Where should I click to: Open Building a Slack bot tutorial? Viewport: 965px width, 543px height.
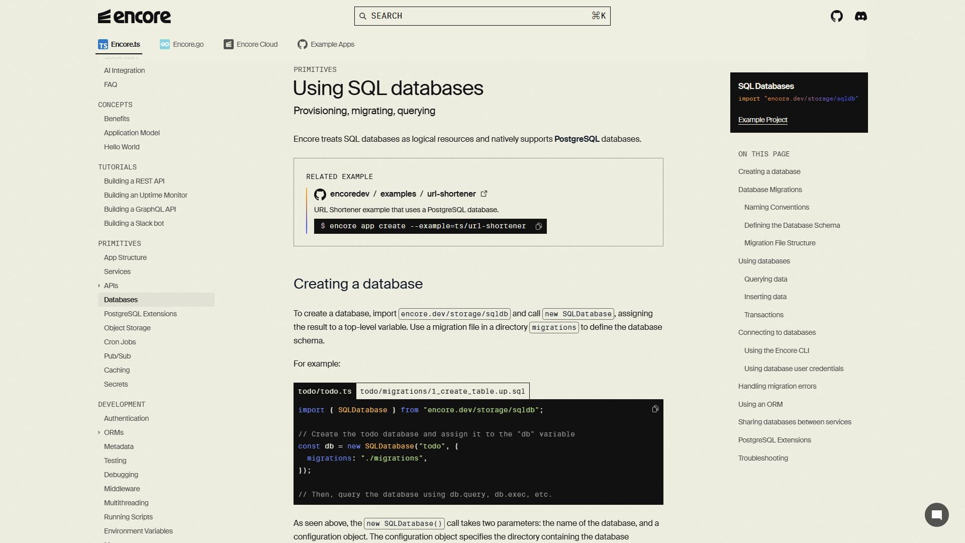(134, 223)
